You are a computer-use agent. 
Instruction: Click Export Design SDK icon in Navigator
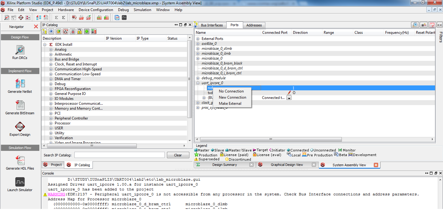tap(20, 127)
